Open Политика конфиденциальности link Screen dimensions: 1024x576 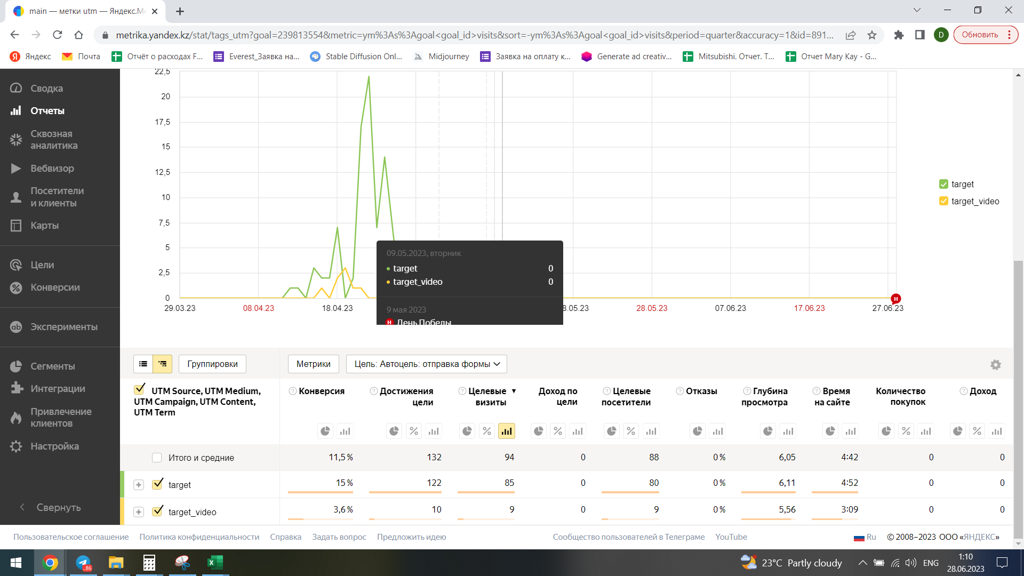[199, 537]
